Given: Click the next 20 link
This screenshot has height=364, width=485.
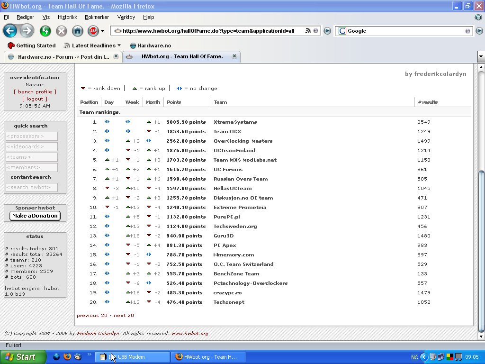Looking at the screenshot, I should tap(124, 315).
